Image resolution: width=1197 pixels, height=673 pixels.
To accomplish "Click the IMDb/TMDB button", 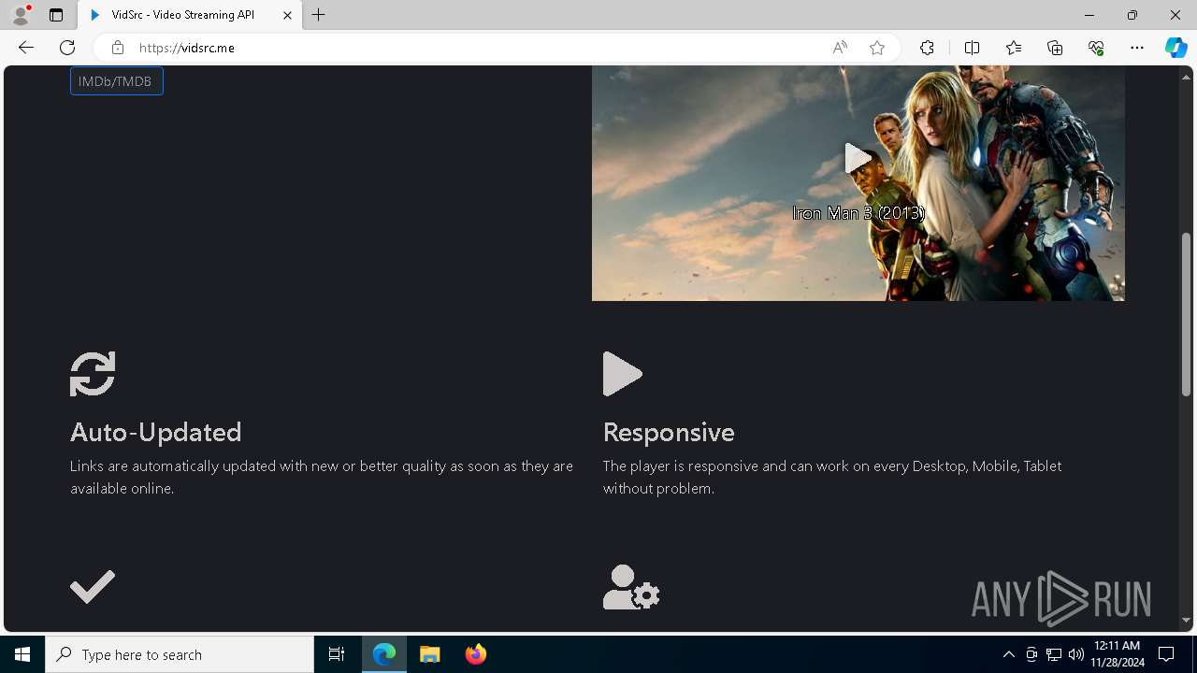I will tap(117, 81).
